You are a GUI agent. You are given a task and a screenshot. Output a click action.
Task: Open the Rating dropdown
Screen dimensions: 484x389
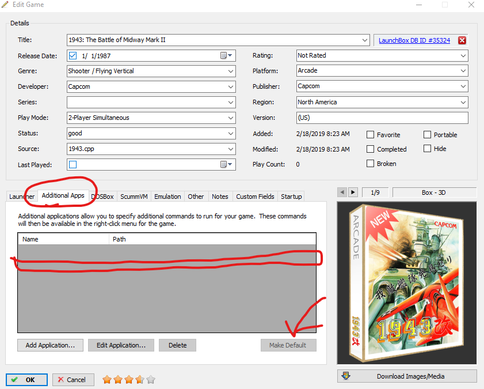click(x=463, y=56)
